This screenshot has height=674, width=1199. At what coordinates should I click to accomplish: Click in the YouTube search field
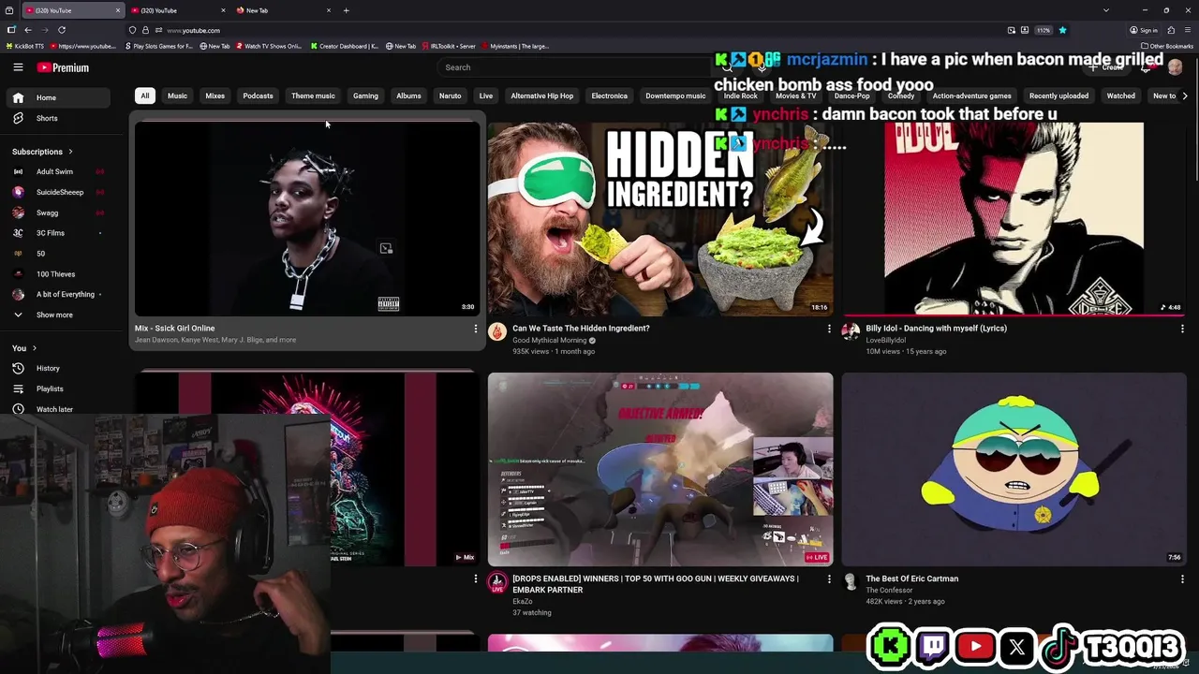pos(576,67)
